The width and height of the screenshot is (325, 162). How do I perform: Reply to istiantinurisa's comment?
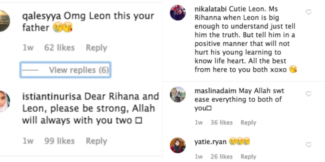(96, 141)
